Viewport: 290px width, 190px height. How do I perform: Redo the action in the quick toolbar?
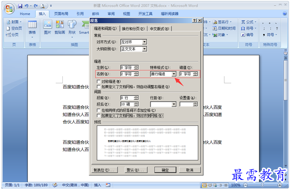36,6
